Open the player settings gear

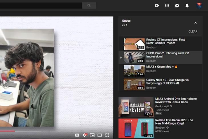pyautogui.click(x=85, y=135)
